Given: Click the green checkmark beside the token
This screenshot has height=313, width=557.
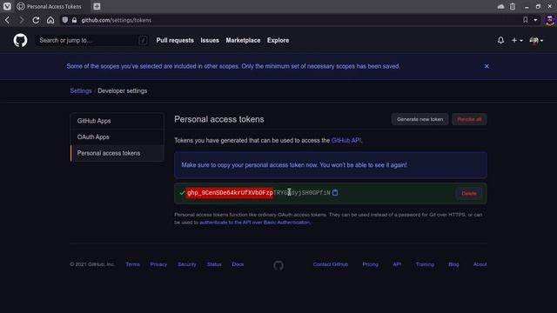Looking at the screenshot, I should pyautogui.click(x=182, y=193).
